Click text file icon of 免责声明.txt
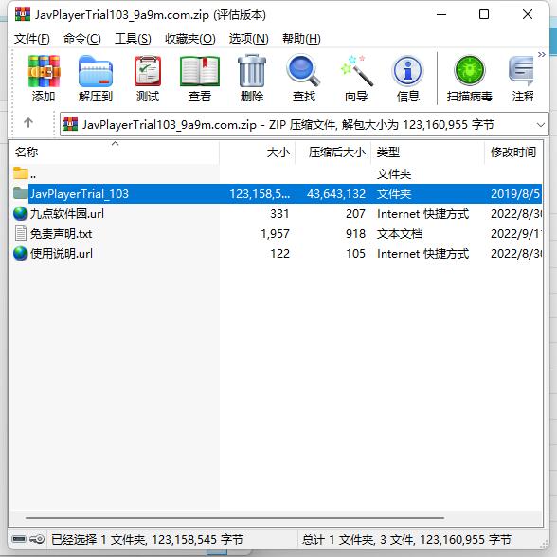The width and height of the screenshot is (557, 557). (21, 233)
